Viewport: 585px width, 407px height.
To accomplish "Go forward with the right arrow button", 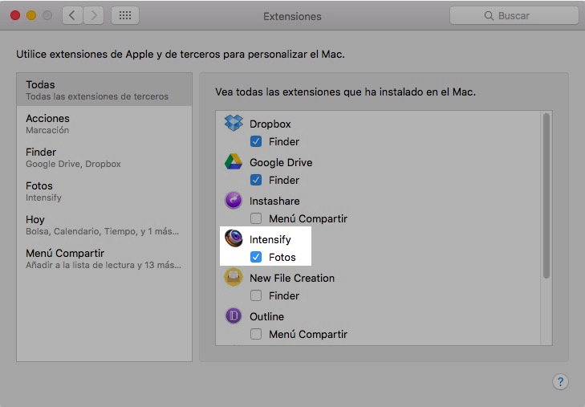I will pyautogui.click(x=94, y=16).
